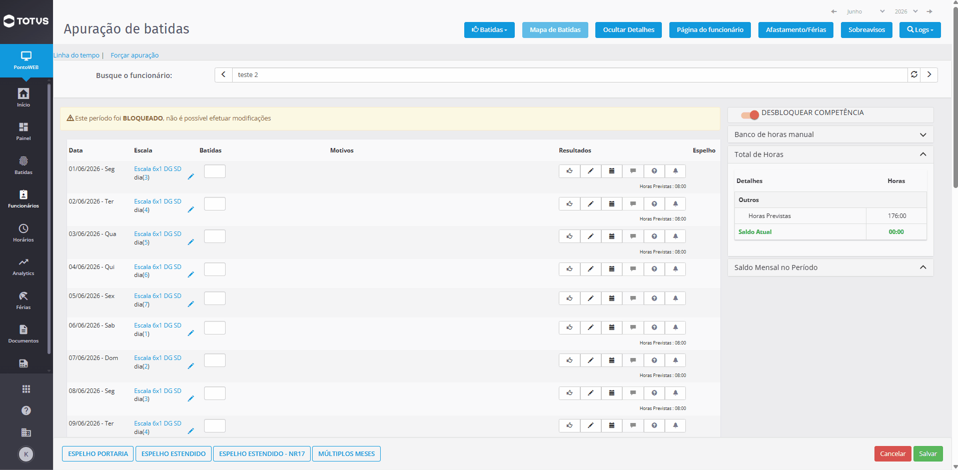Click the batida input for 01/06/2026
This screenshot has height=470, width=958.
[215, 171]
